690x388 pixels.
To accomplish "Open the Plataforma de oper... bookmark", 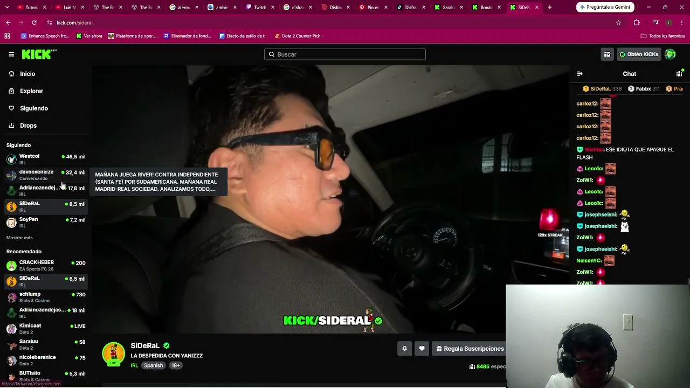I will [x=132, y=36].
